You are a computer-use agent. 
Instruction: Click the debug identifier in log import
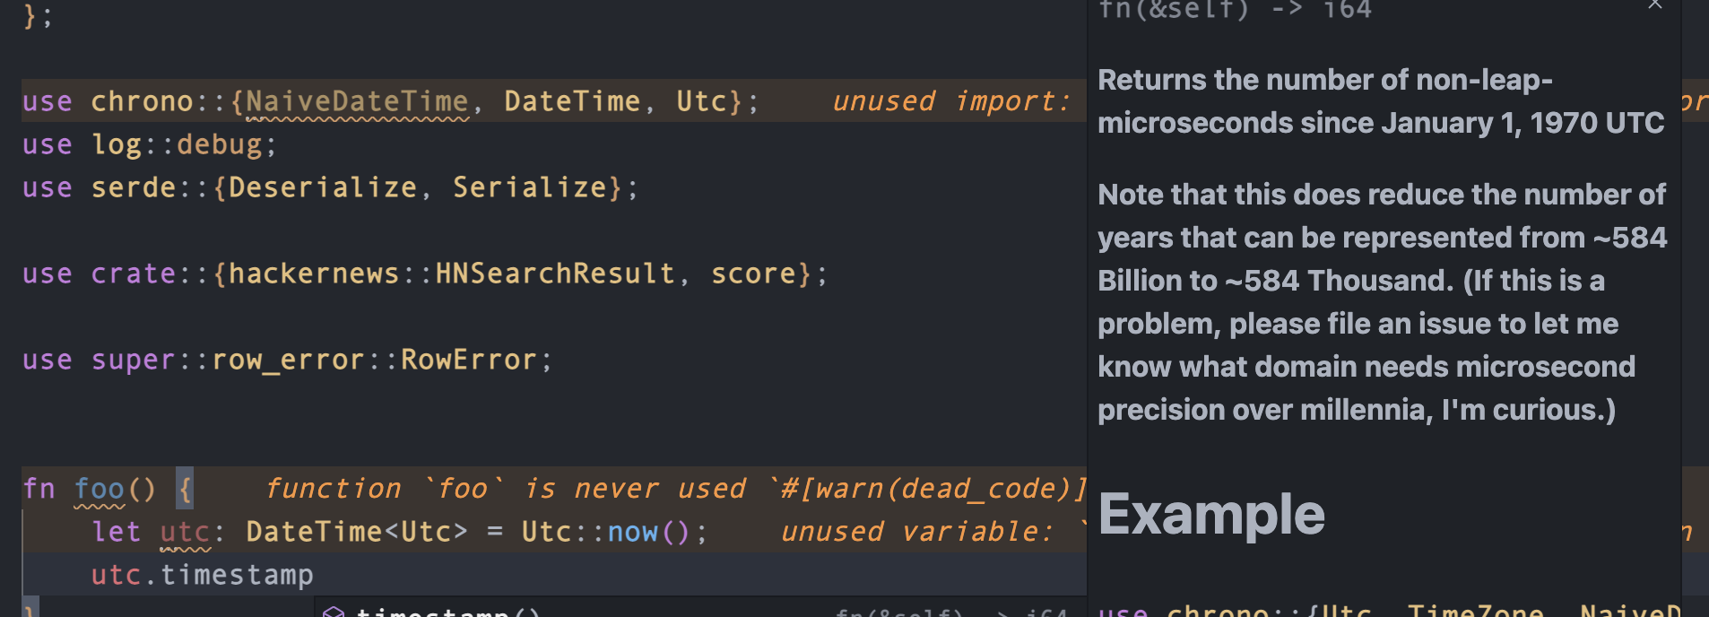pos(219,144)
